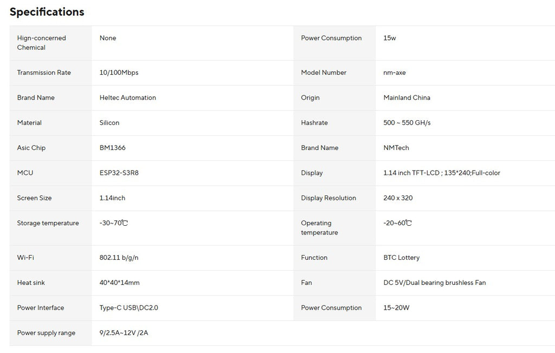The height and width of the screenshot is (353, 555).
Task: Click the DC 5V/Dual bearing brushless Fan value
Action: coord(434,283)
